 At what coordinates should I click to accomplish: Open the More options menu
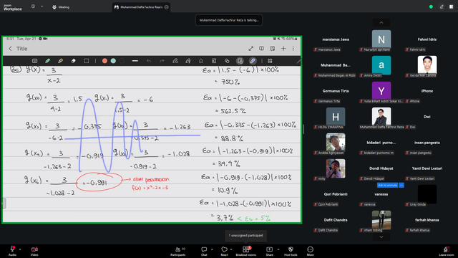[310, 251]
